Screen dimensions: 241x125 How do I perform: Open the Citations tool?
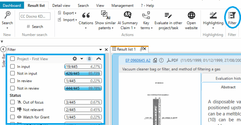pos(86,16)
